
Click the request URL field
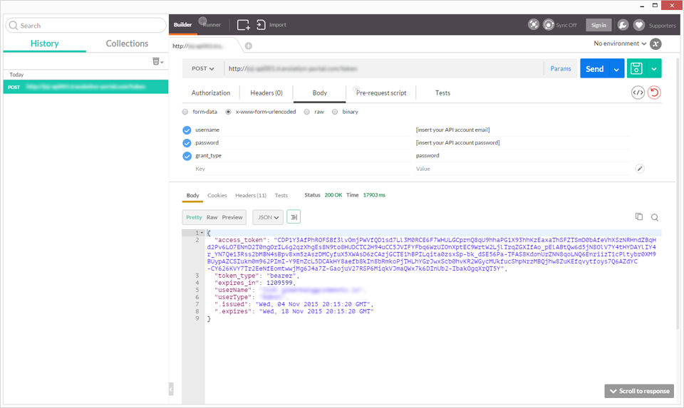(384, 68)
